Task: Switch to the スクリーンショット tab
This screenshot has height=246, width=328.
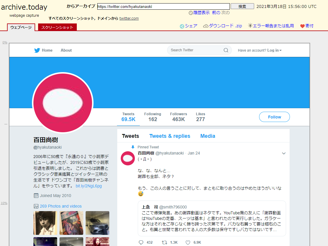Action: point(57,27)
